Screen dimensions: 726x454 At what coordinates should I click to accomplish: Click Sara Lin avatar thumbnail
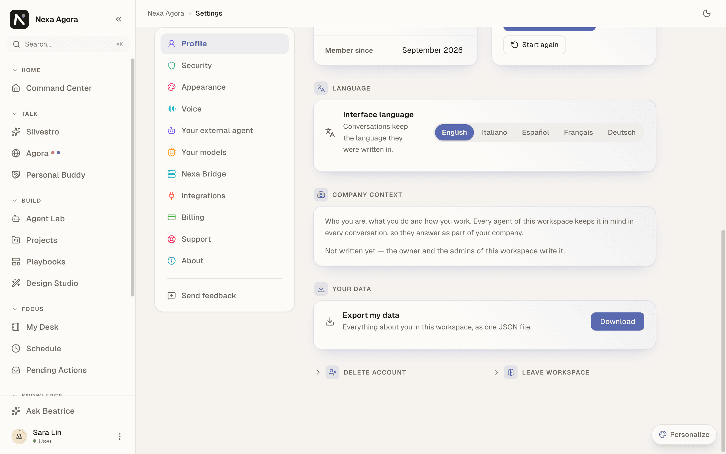(19, 436)
